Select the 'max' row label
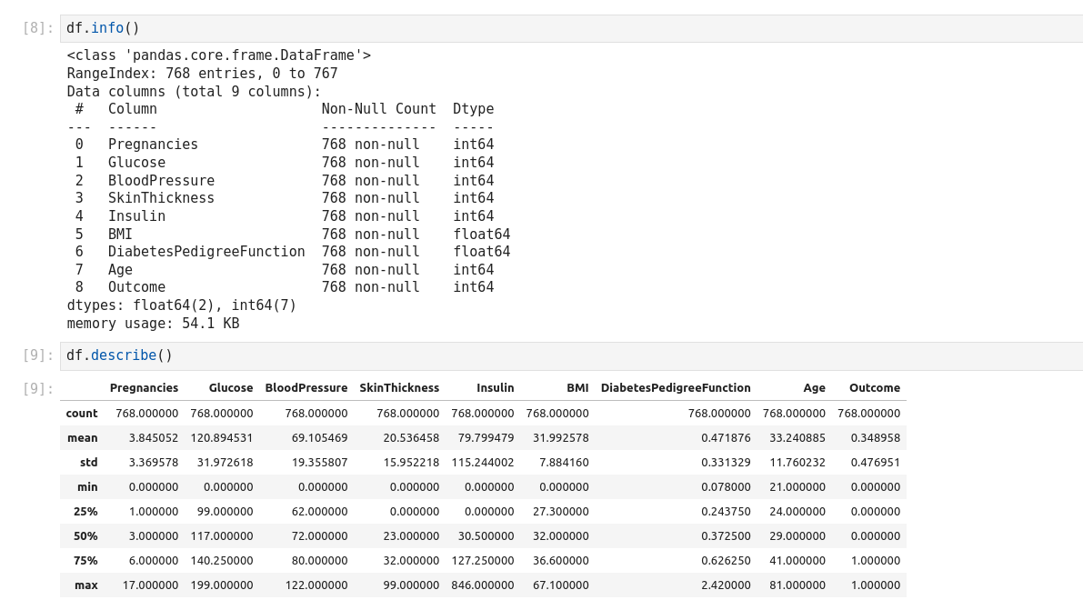This screenshot has height=610, width=1083. coord(86,585)
